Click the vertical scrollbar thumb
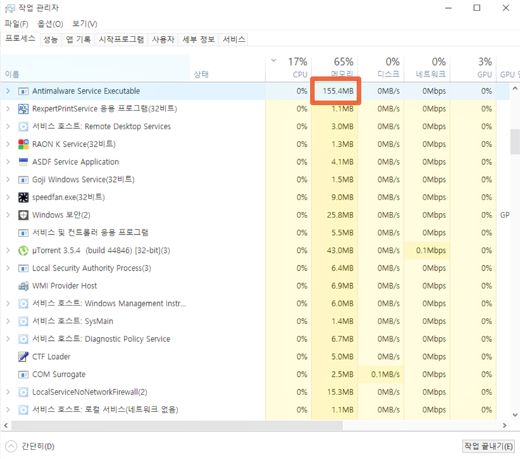 (515, 142)
